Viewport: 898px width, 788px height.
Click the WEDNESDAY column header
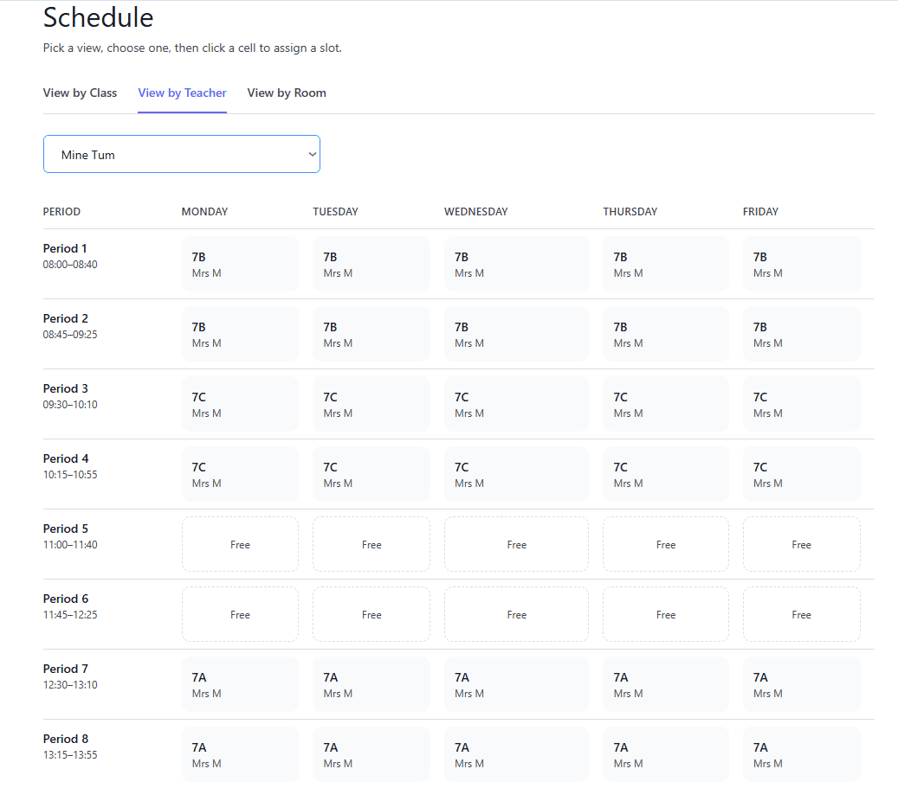point(476,212)
